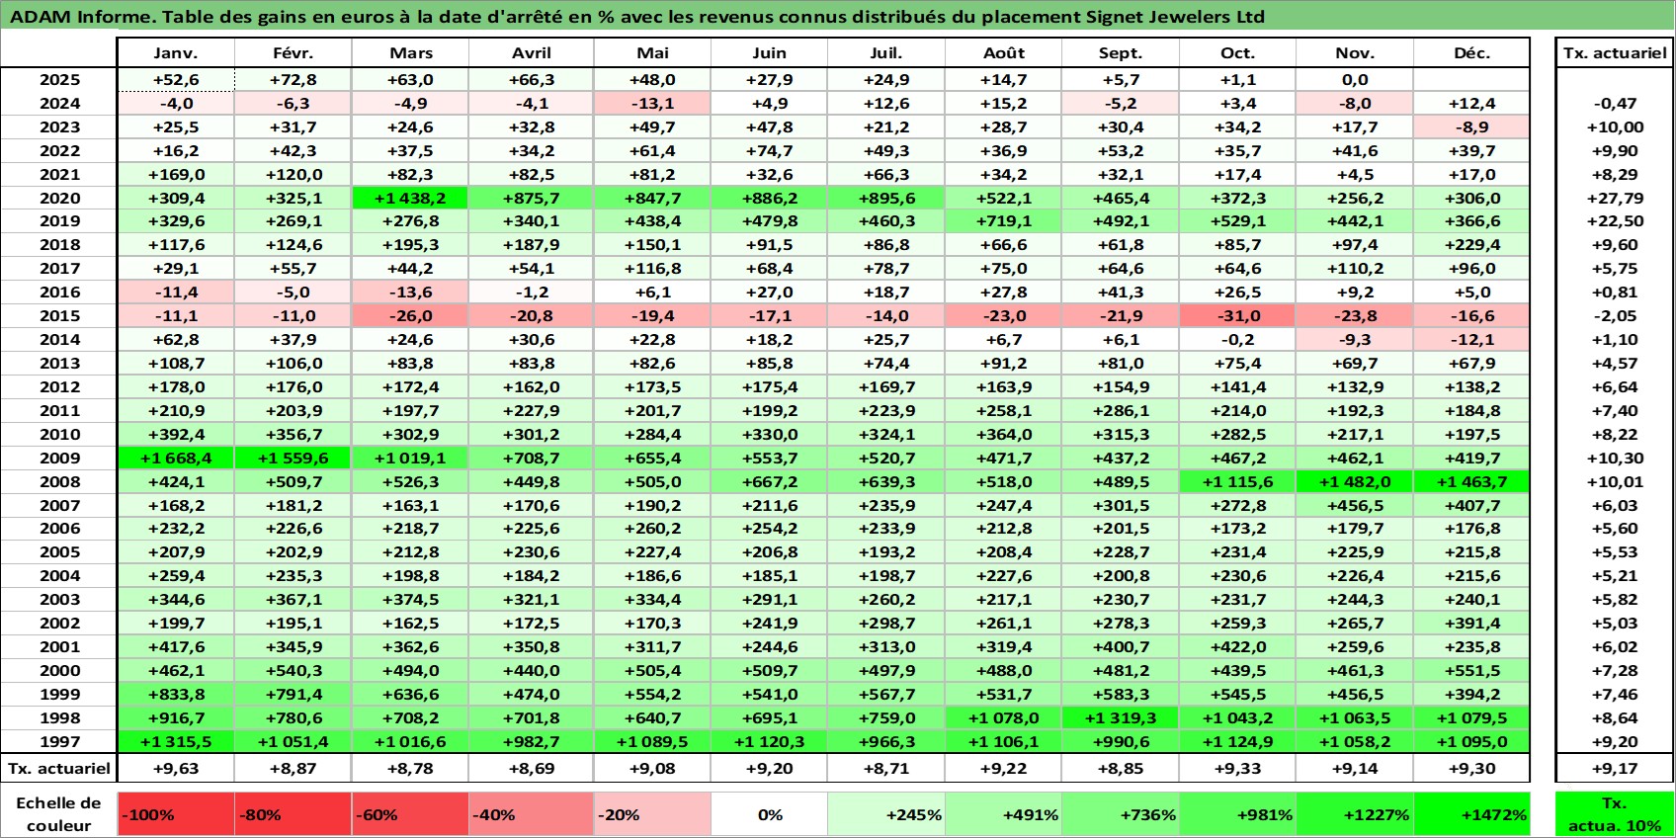
Task: Click the +981% color scale swatch
Action: 1237,814
